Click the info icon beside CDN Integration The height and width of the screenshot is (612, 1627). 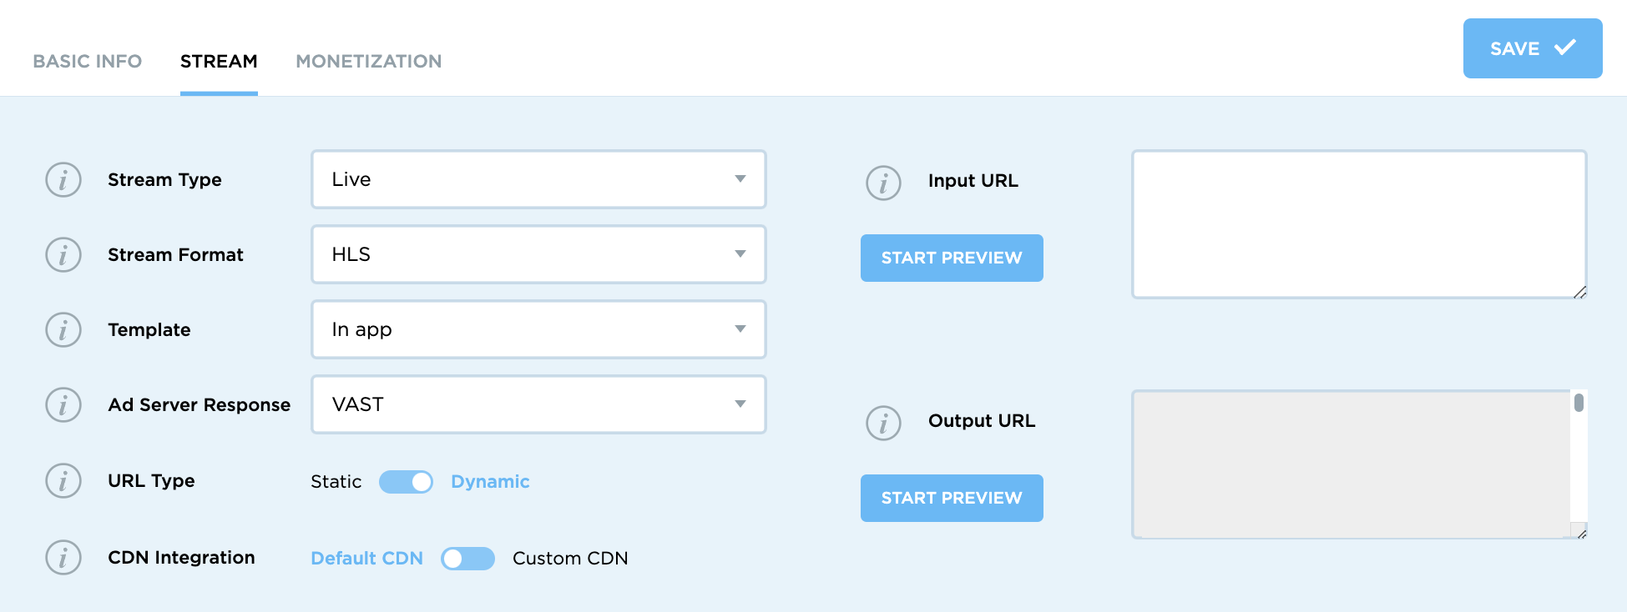pyautogui.click(x=63, y=558)
